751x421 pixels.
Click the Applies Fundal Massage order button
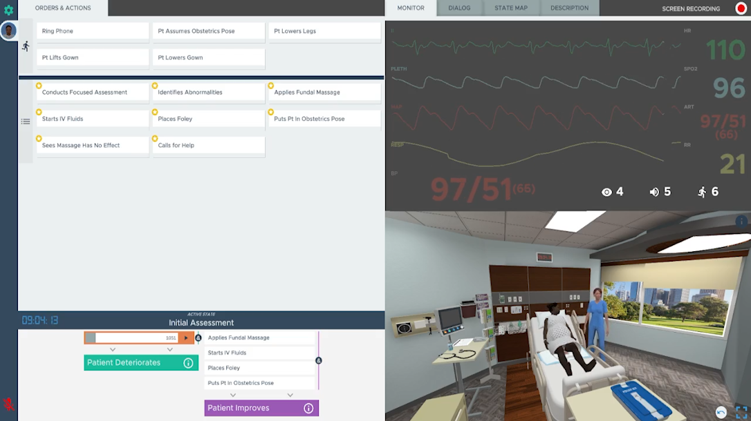click(323, 92)
